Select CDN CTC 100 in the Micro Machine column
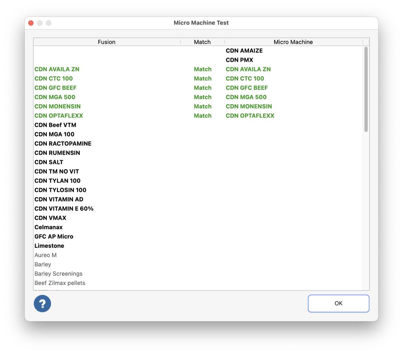403x354 pixels. tap(245, 79)
